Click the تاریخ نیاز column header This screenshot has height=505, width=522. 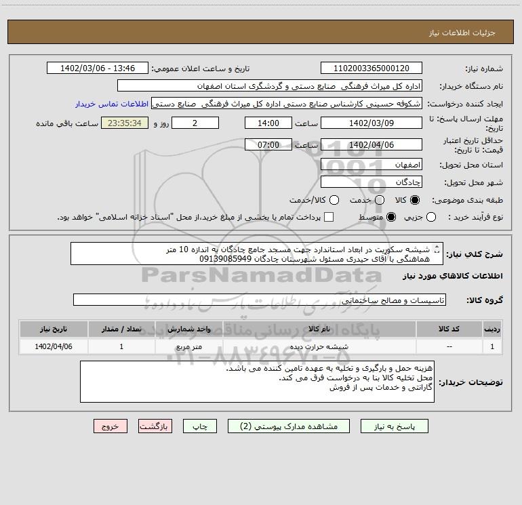pos(54,329)
